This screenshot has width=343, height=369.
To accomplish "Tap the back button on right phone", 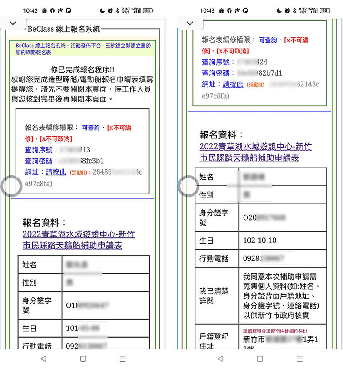I will click(221, 359).
